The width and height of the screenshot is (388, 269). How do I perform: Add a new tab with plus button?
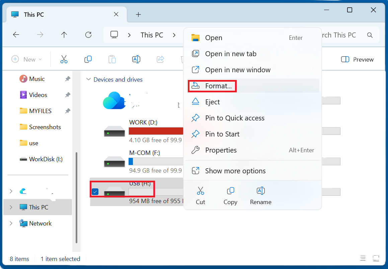click(x=138, y=15)
